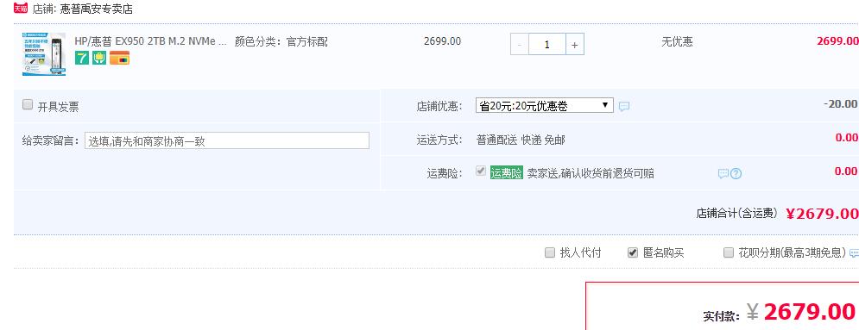Click the quantity input field showing 1
Image resolution: width=859 pixels, height=330 pixels.
click(x=546, y=44)
